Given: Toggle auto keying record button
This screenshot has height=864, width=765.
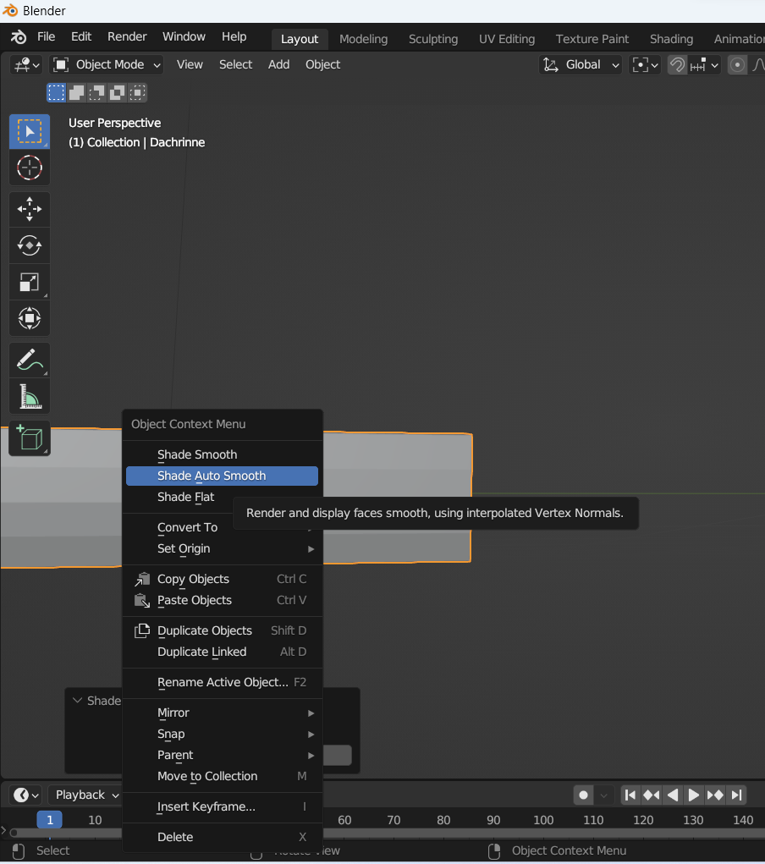Looking at the screenshot, I should coord(583,795).
